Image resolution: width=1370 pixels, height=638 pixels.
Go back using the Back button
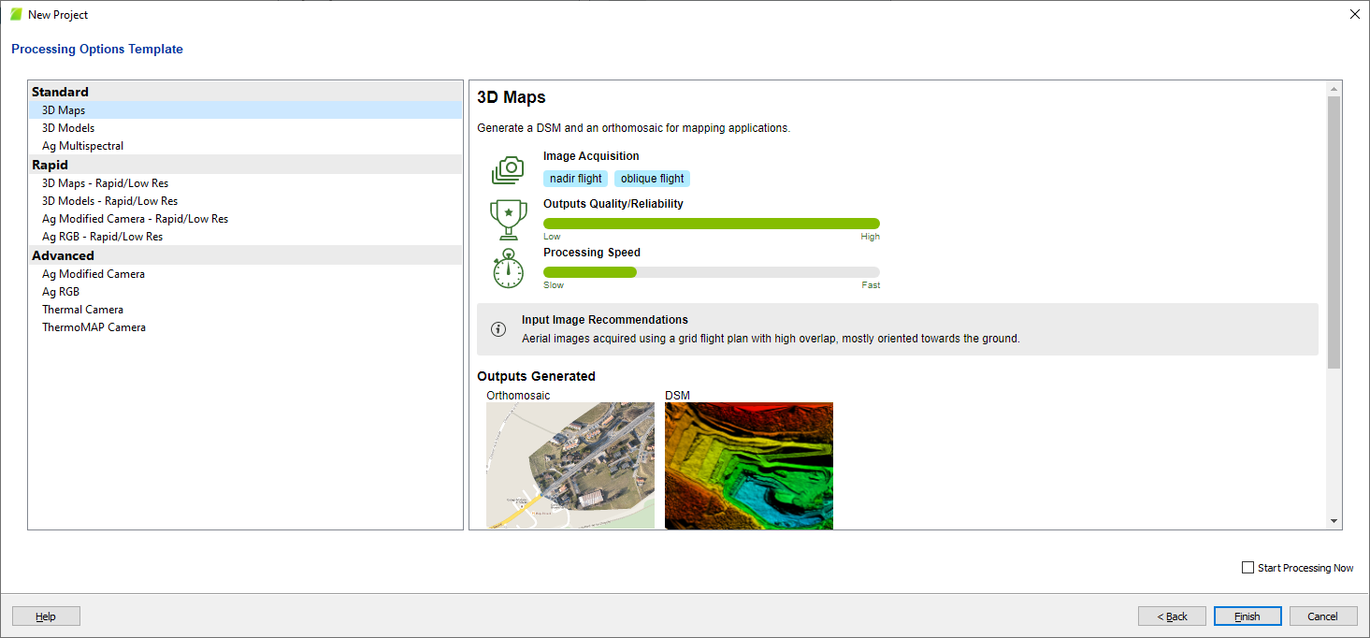pyautogui.click(x=1172, y=616)
